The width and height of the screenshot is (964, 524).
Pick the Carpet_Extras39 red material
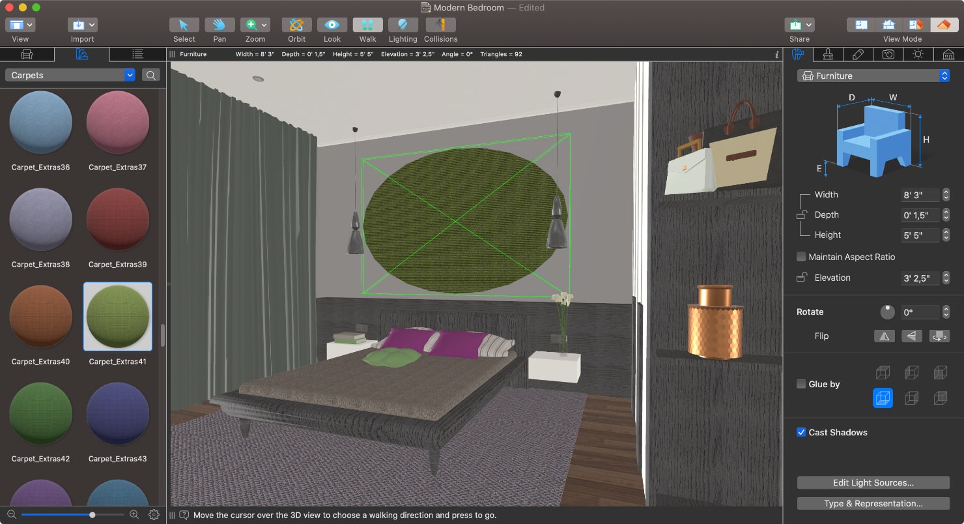click(x=118, y=220)
